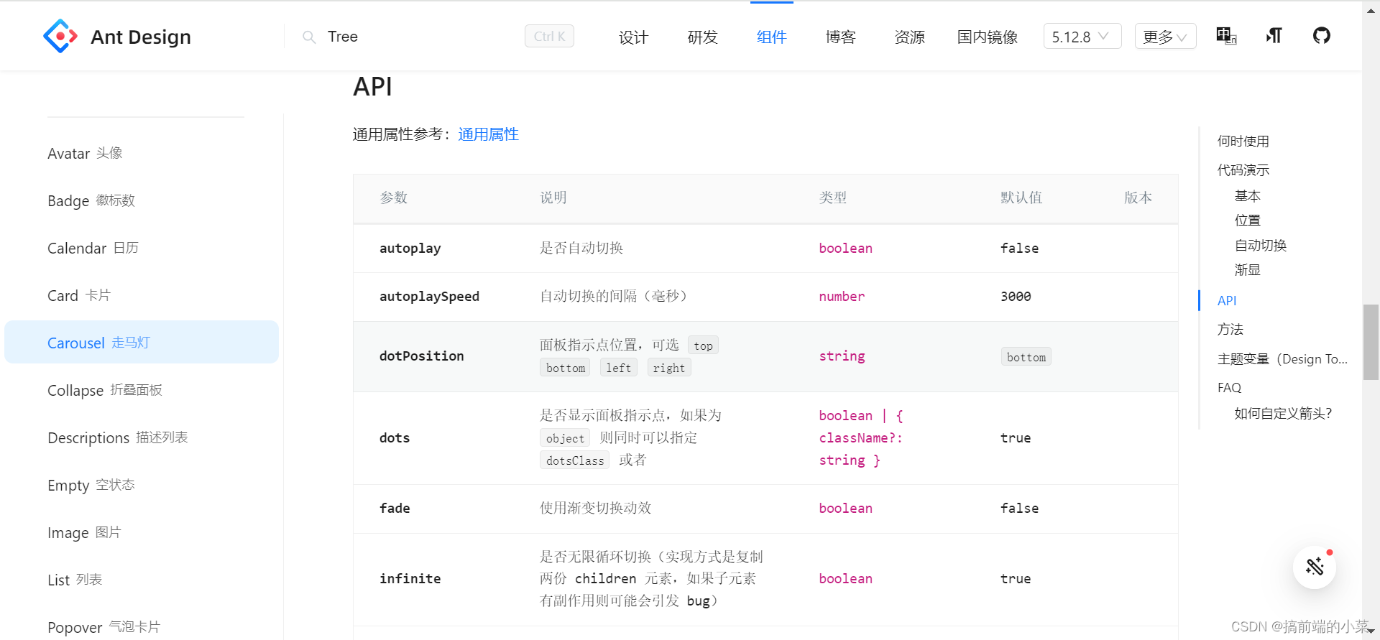Open the GitHub repository icon
The width and height of the screenshot is (1380, 640).
pyautogui.click(x=1321, y=35)
